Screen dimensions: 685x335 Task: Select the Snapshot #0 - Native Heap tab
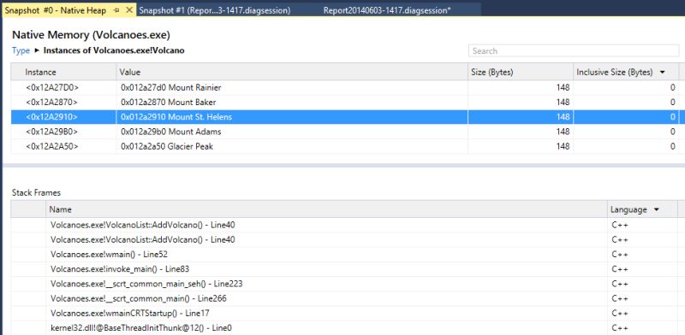coord(56,10)
